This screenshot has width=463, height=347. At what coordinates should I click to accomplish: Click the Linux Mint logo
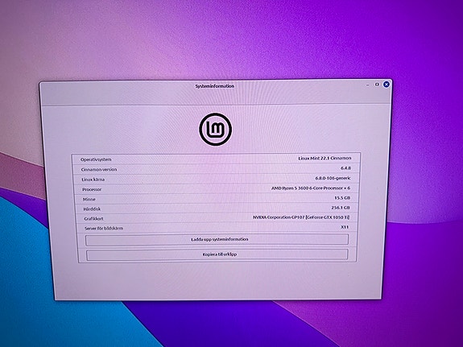point(215,130)
